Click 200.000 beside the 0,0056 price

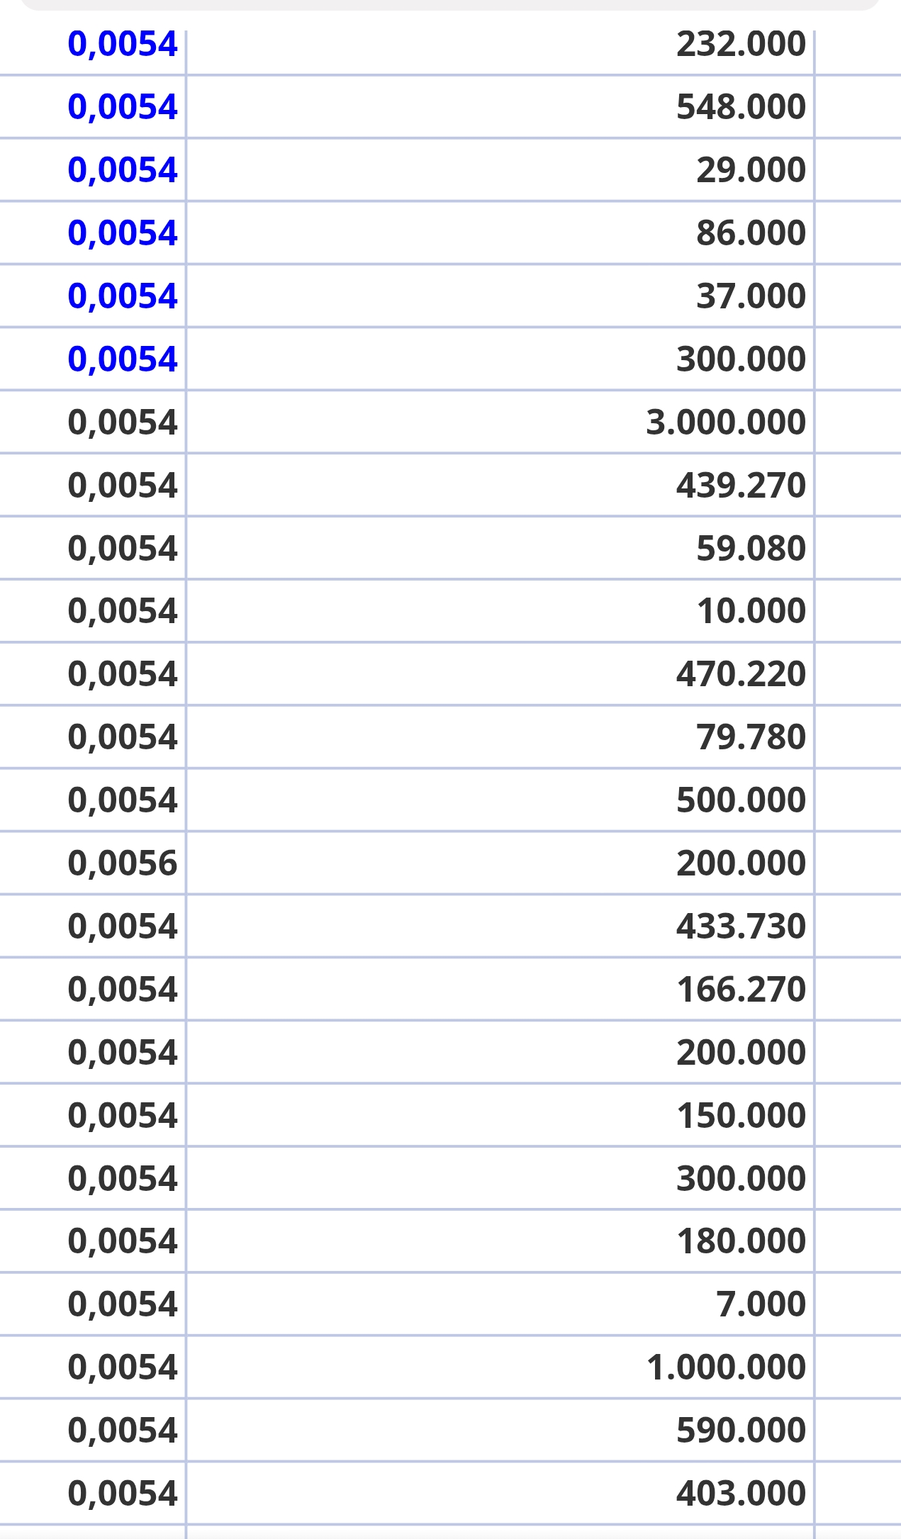tap(741, 863)
